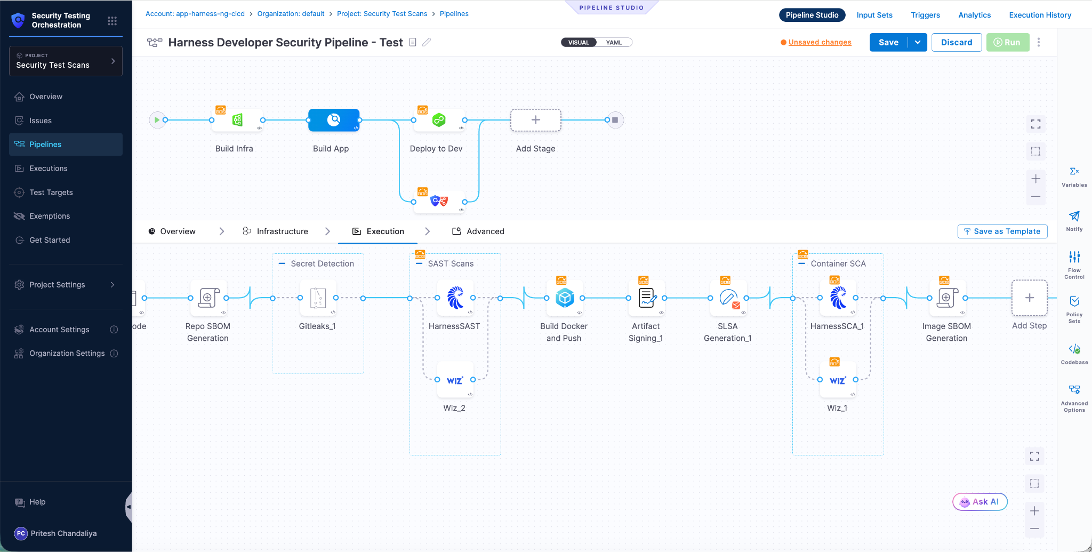1092x552 pixels.
Task: Click the Organization: default breadcrumb
Action: pos(291,14)
